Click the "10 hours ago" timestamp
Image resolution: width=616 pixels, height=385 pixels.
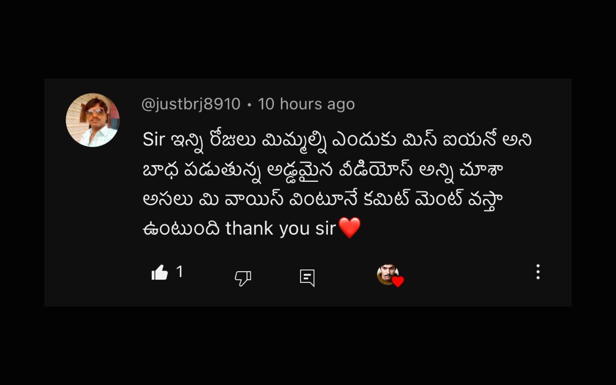tap(306, 104)
